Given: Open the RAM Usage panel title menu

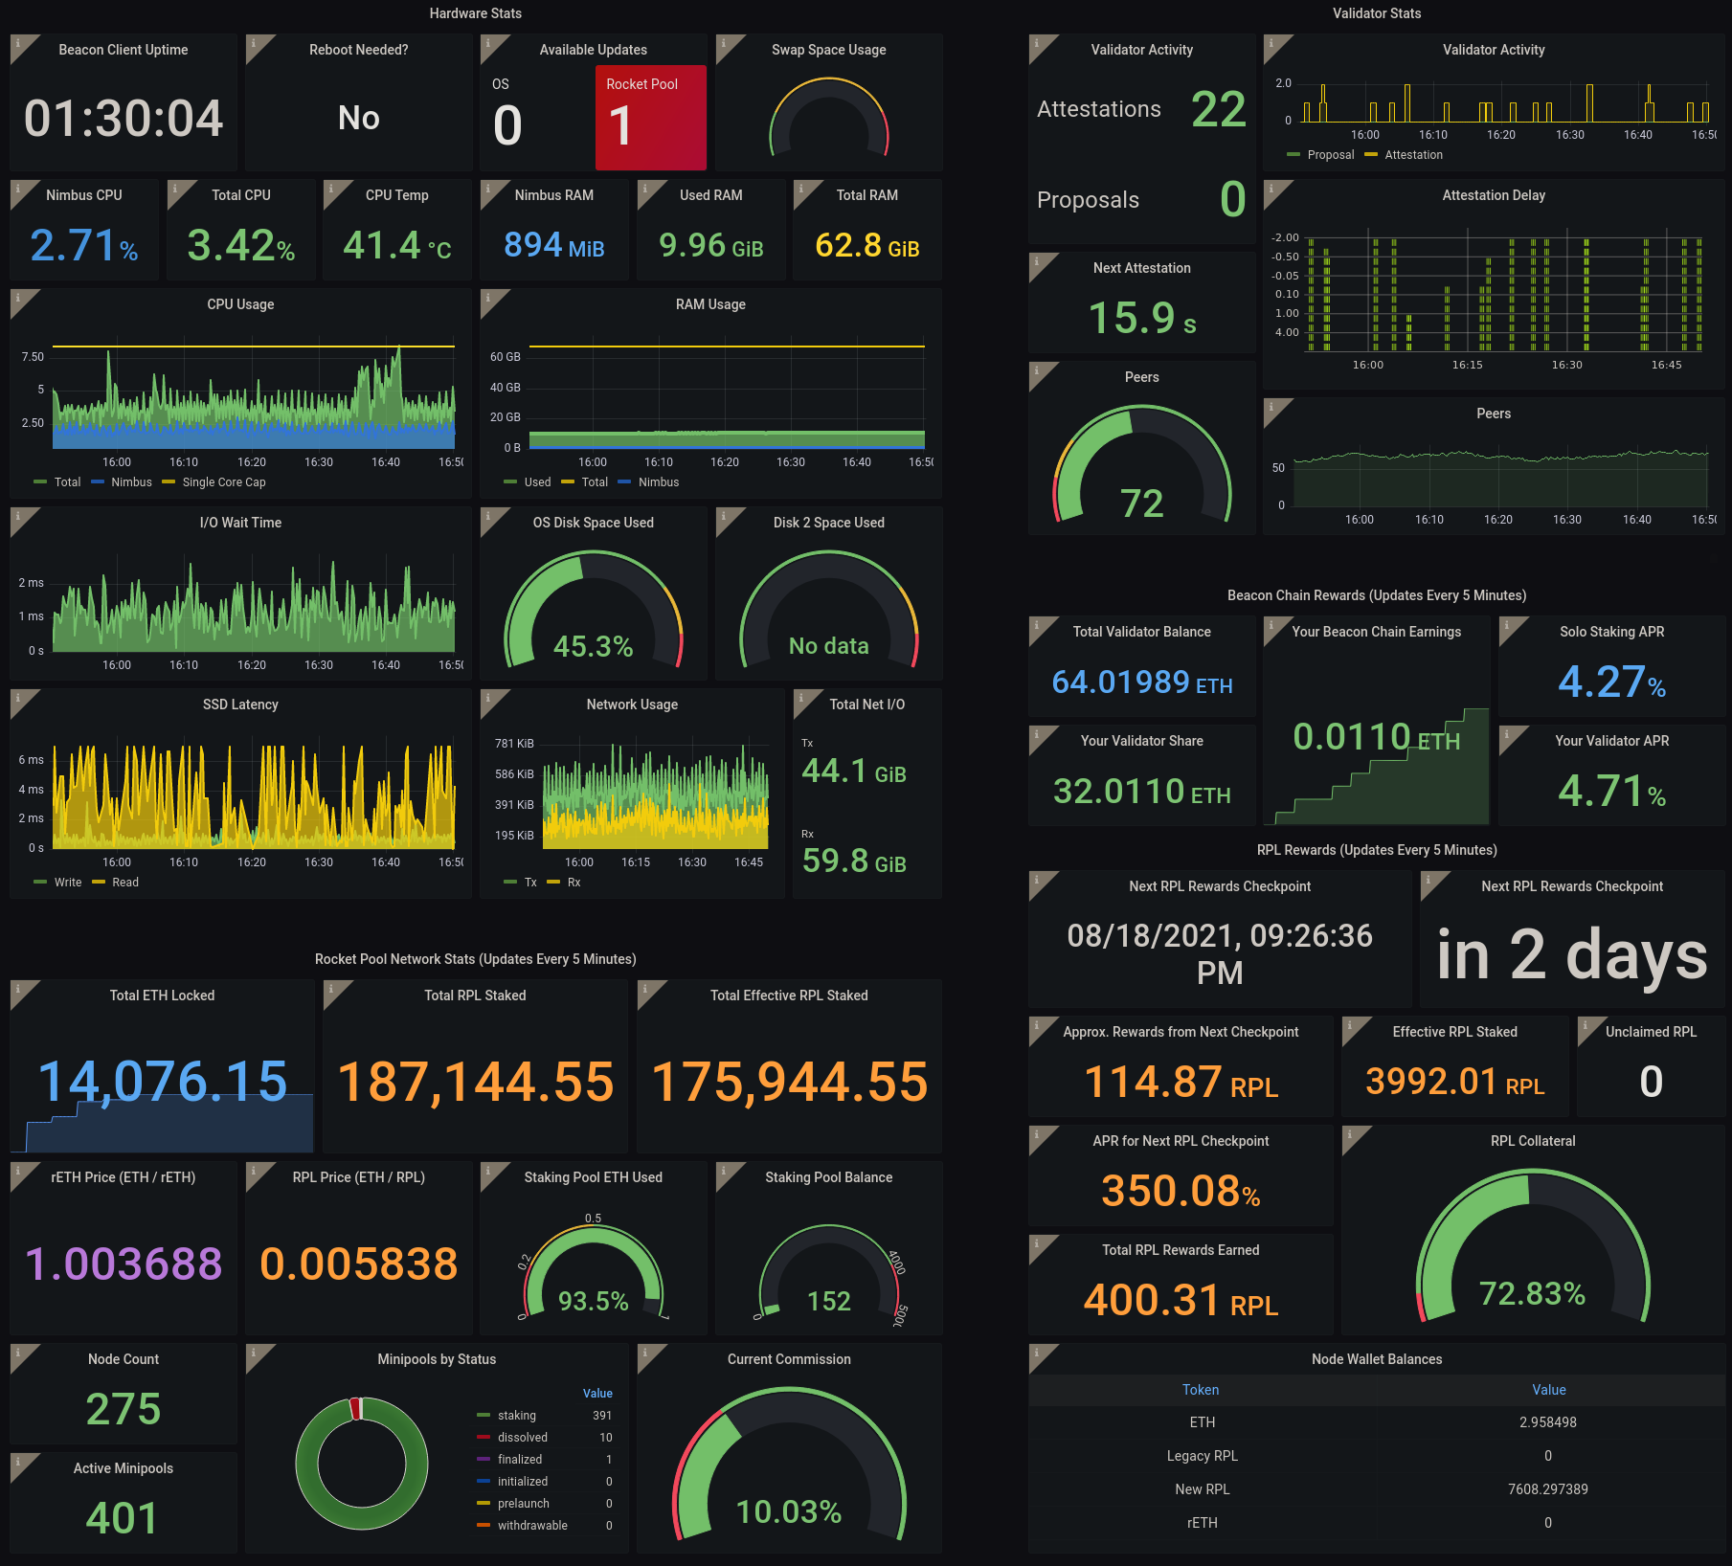Looking at the screenshot, I should click(709, 304).
